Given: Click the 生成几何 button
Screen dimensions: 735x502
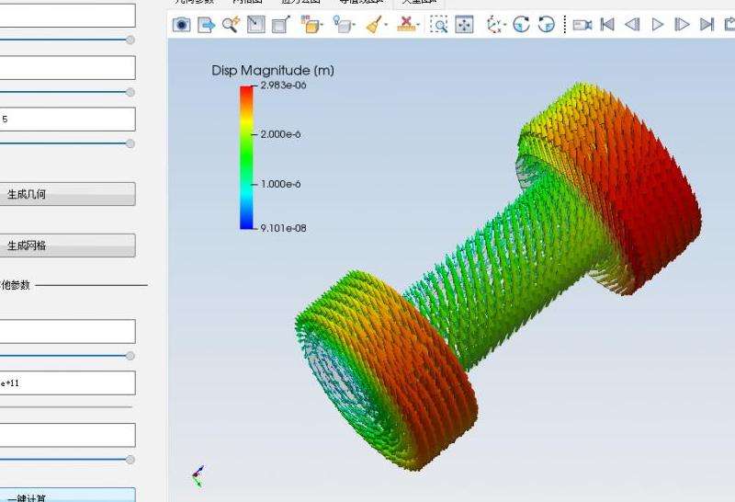Looking at the screenshot, I should pos(67,194).
